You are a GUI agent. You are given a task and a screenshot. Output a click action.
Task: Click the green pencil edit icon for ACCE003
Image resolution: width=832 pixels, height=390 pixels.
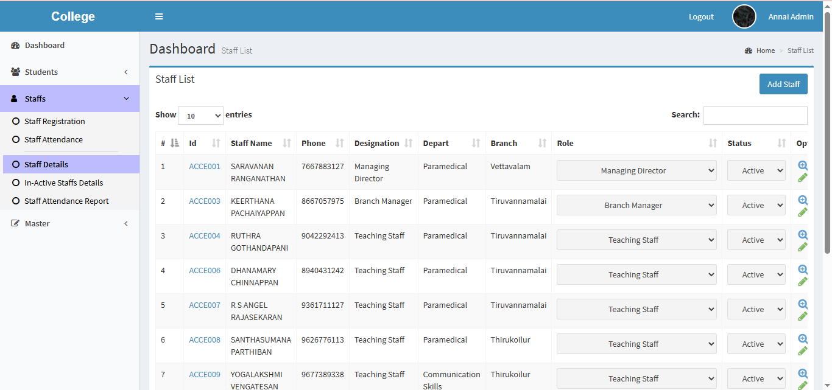pos(803,212)
